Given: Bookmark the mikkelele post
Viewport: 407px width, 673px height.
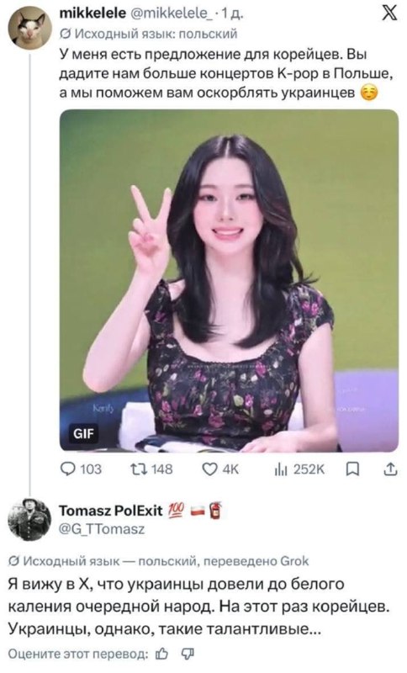Looking at the screenshot, I should 352,469.
